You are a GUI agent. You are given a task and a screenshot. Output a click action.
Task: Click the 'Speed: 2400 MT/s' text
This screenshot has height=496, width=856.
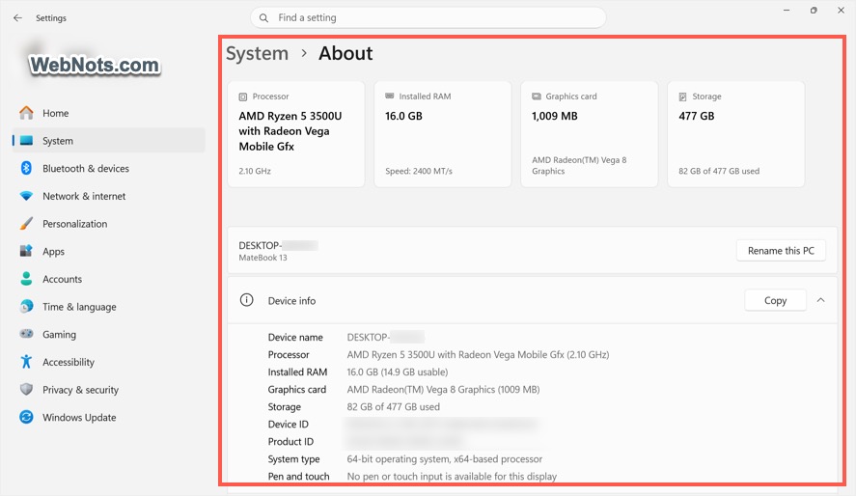[419, 171]
